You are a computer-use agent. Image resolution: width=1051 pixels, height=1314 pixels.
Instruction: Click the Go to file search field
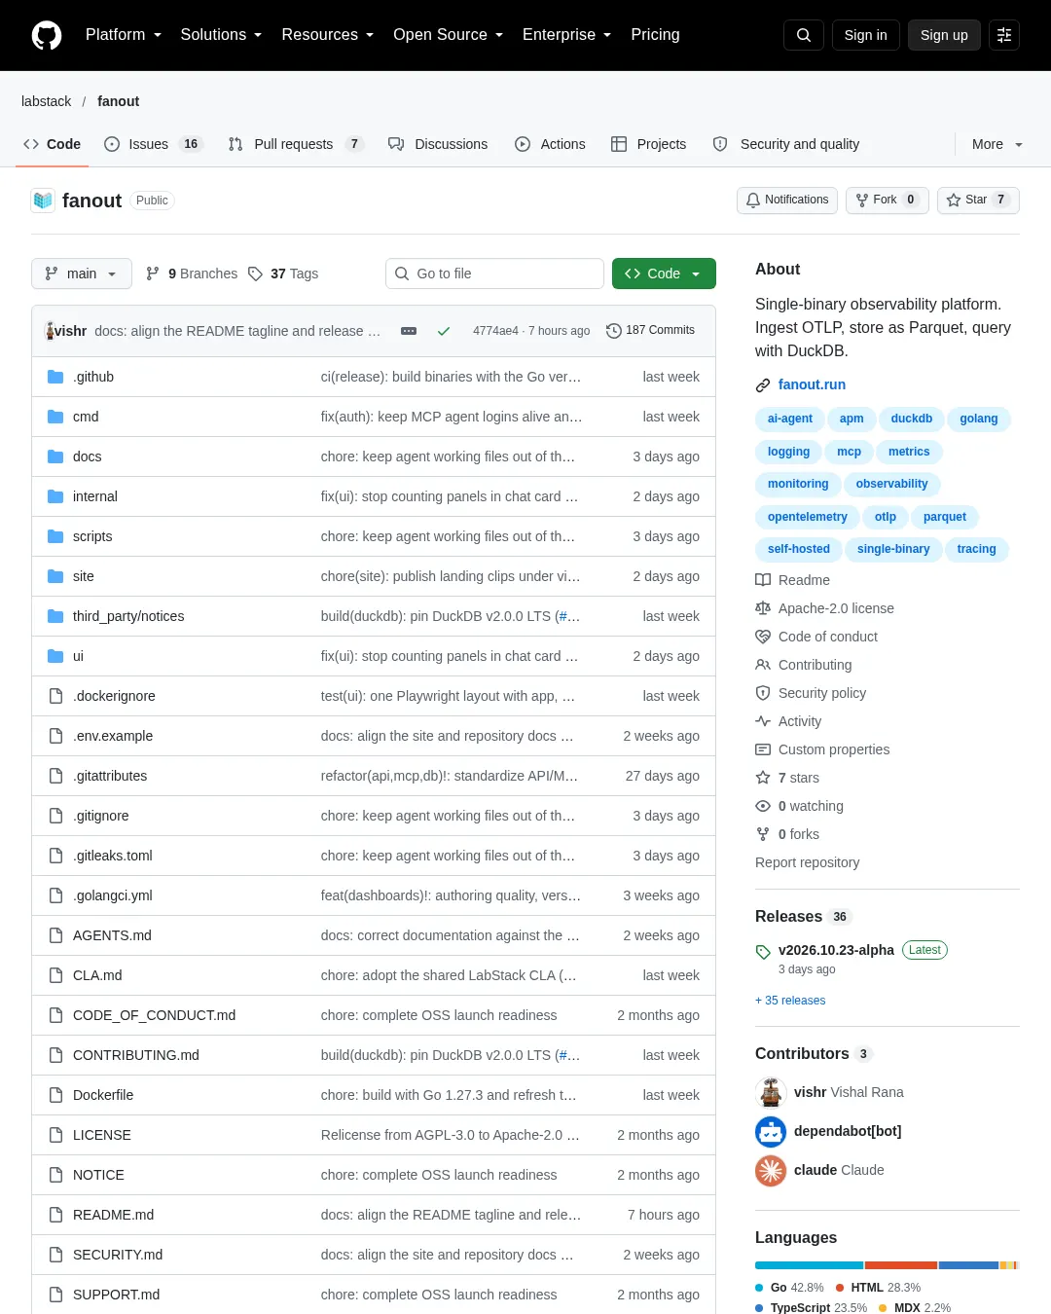click(x=494, y=274)
